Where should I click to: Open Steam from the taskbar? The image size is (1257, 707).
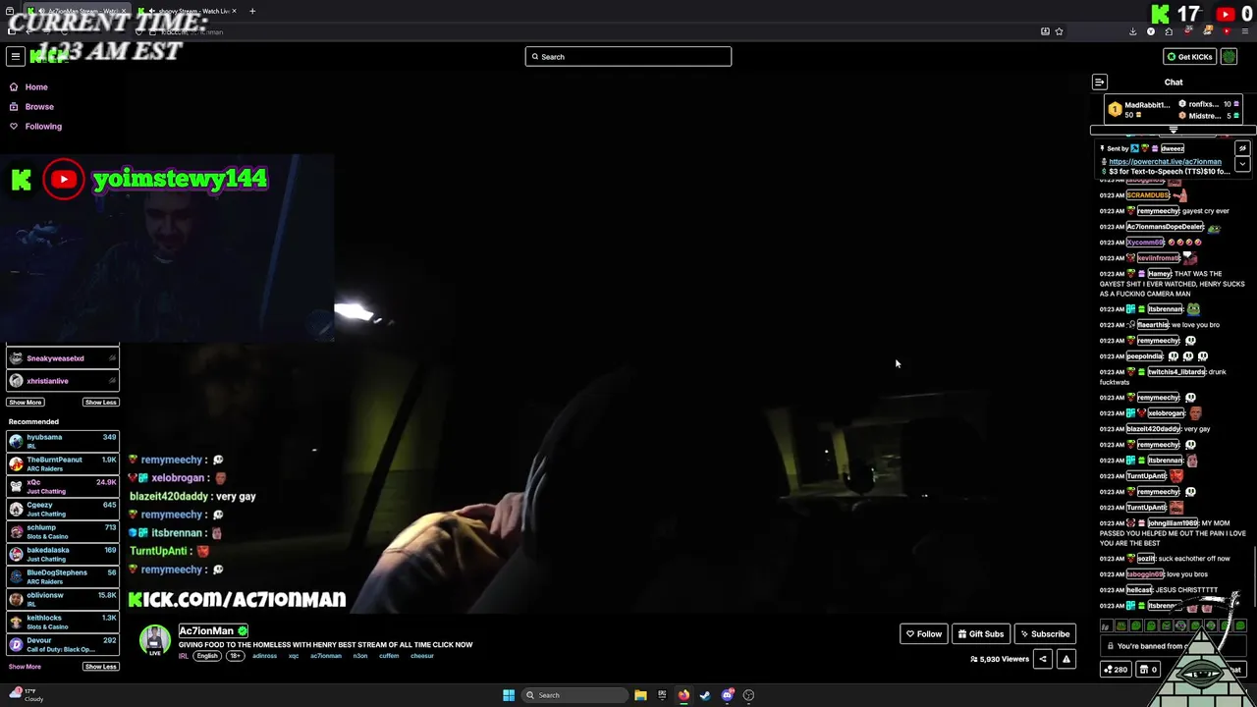click(x=705, y=695)
